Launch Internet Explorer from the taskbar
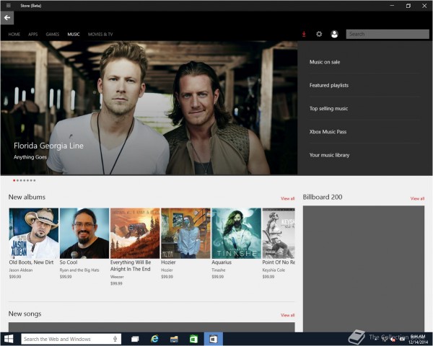Image resolution: width=433 pixels, height=346 pixels. 154,339
